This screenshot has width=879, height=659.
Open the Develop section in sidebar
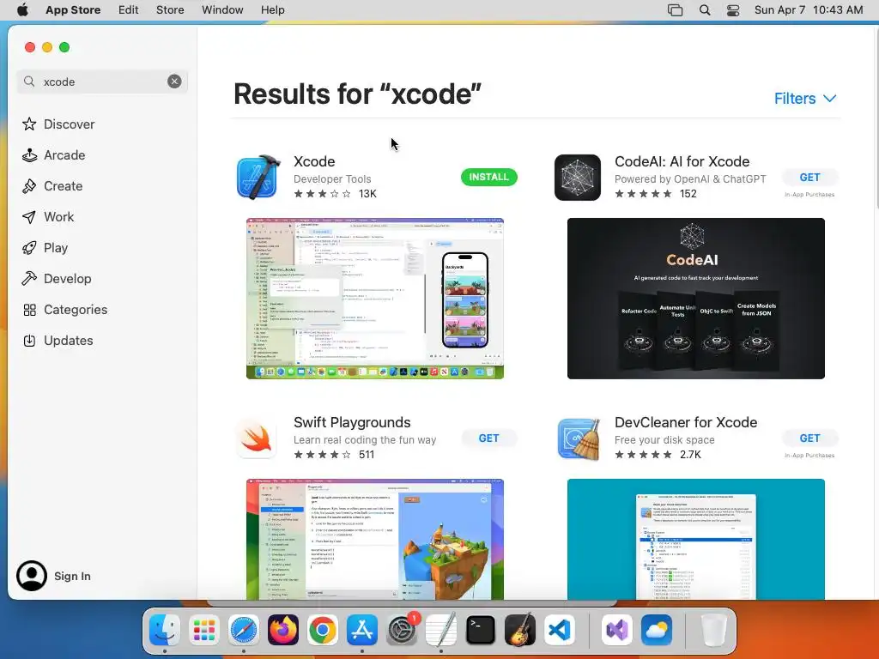[x=57, y=279]
